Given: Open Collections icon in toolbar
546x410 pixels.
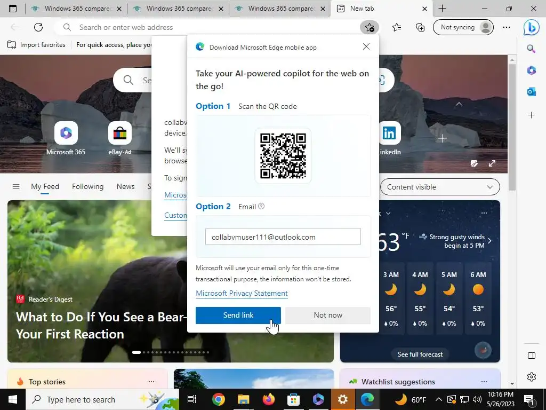Looking at the screenshot, I should click(x=420, y=27).
